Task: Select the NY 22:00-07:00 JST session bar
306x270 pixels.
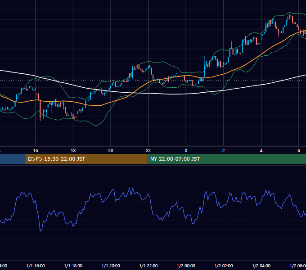Action: pyautogui.click(x=226, y=159)
